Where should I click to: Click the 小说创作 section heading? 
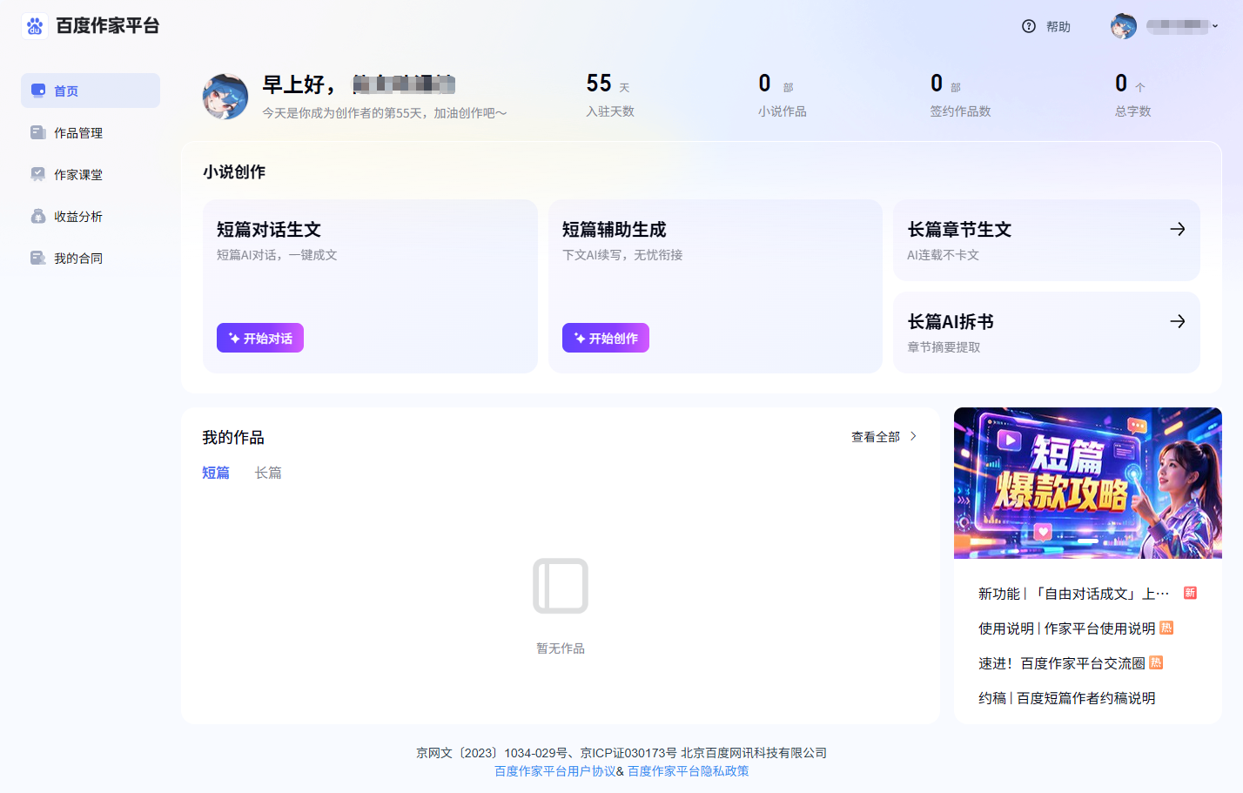(x=234, y=172)
